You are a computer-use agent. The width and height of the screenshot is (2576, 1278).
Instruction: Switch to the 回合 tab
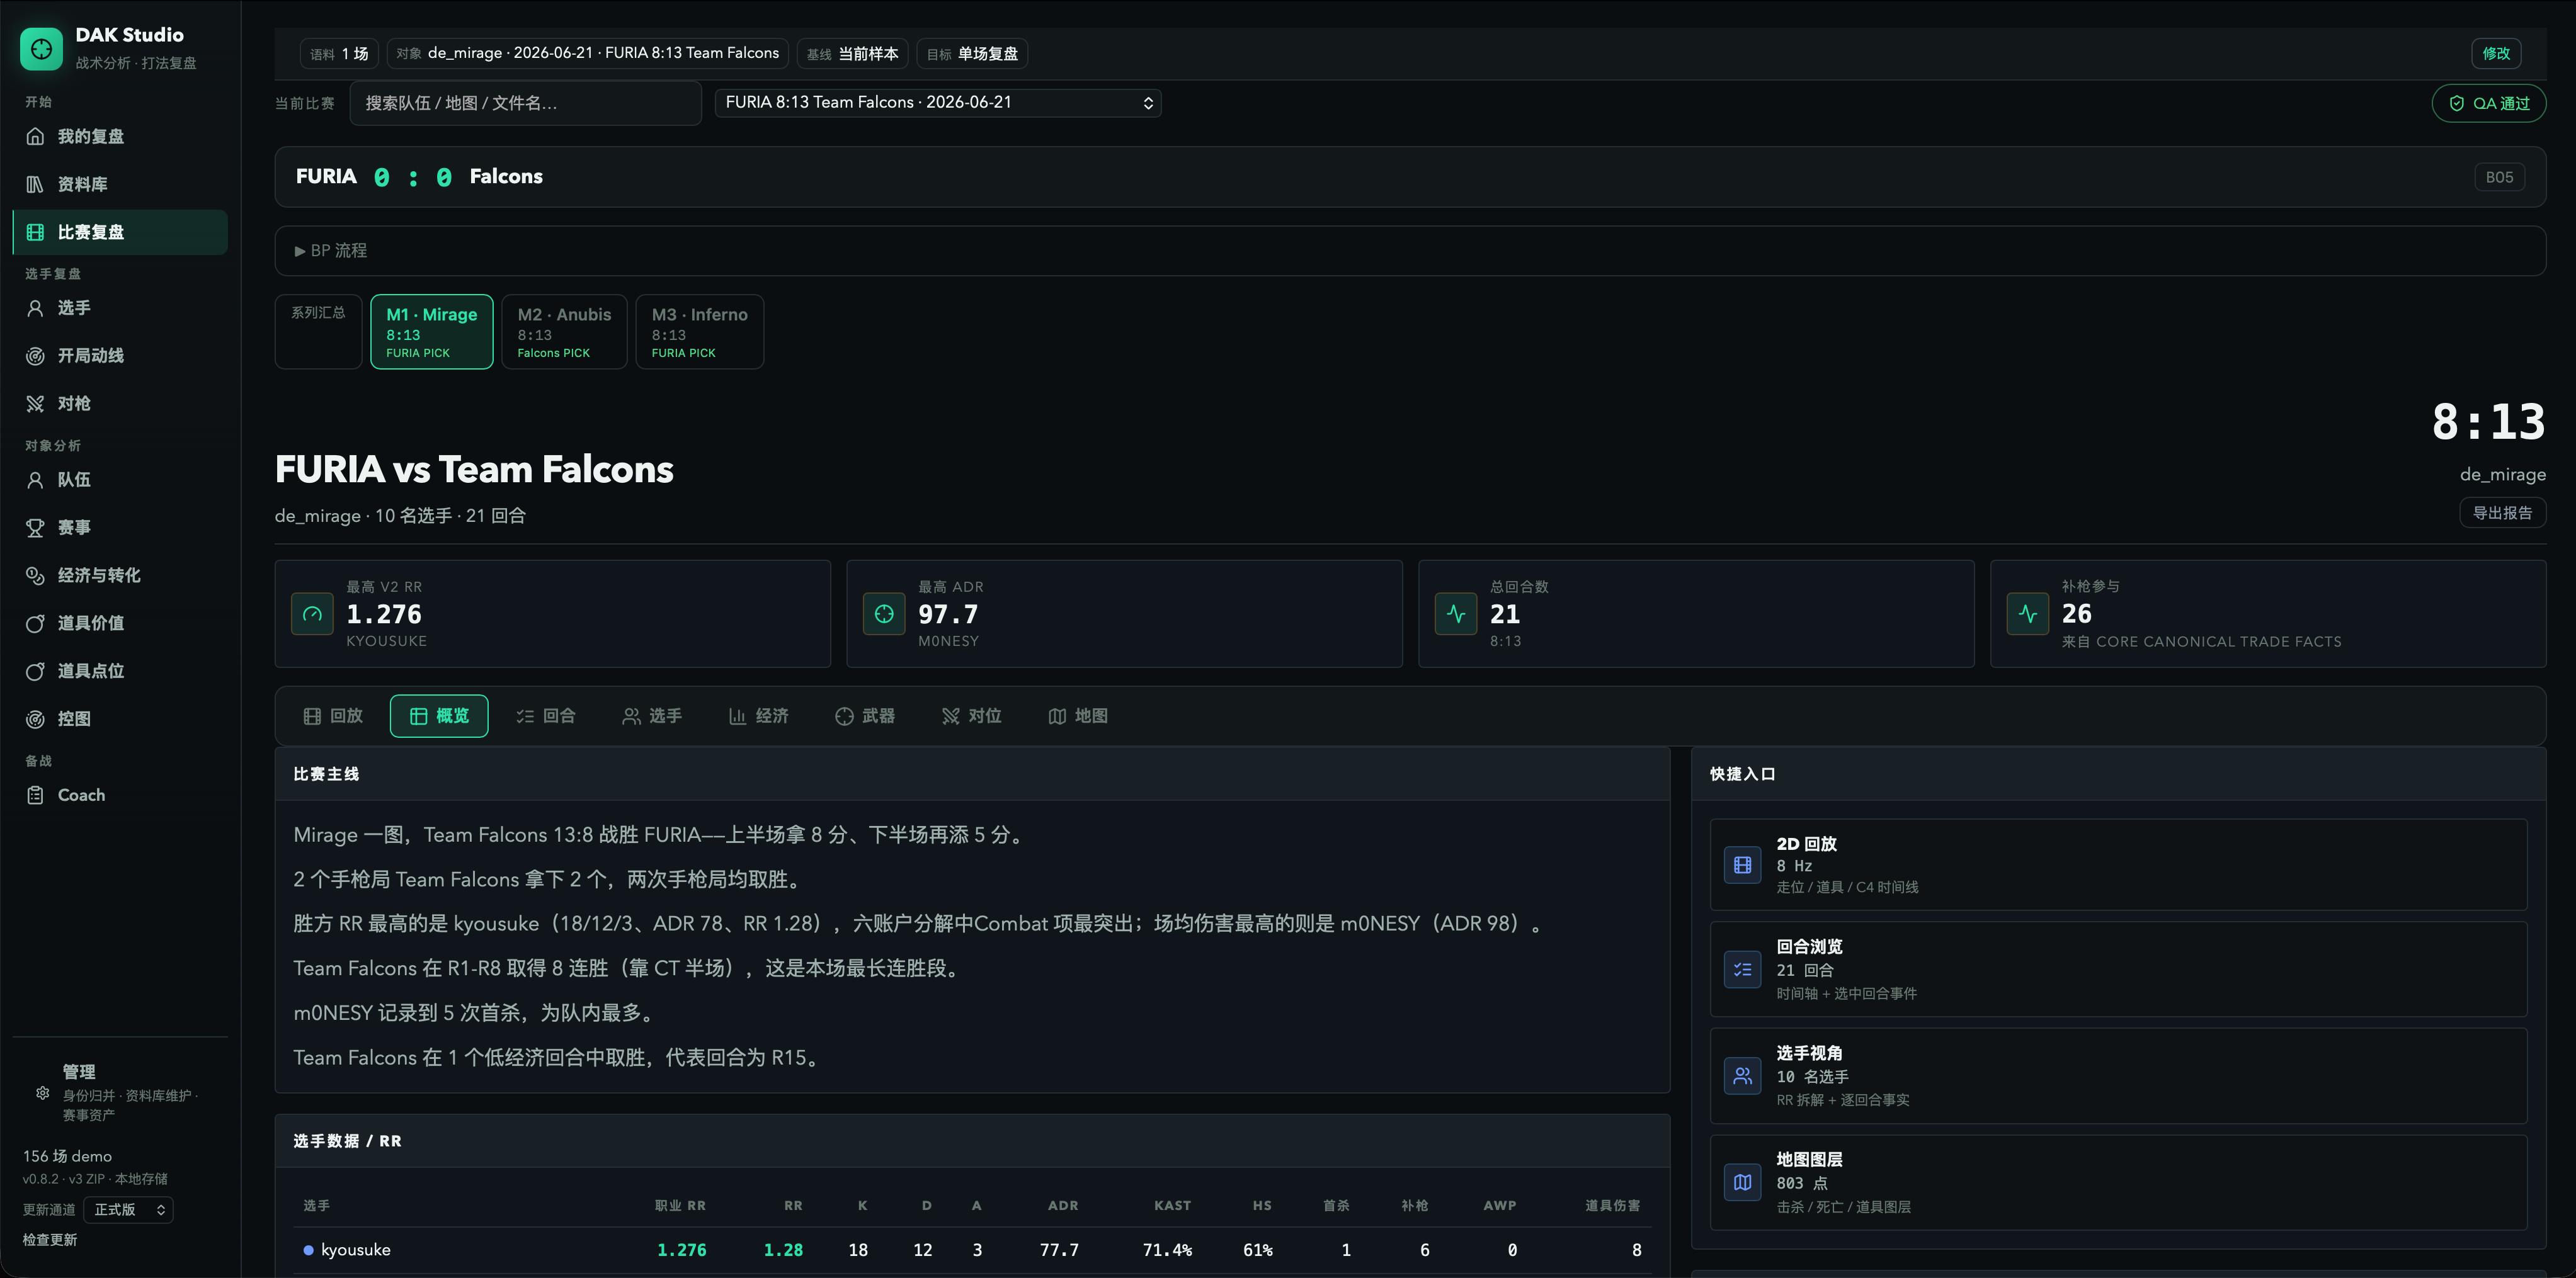coord(546,715)
